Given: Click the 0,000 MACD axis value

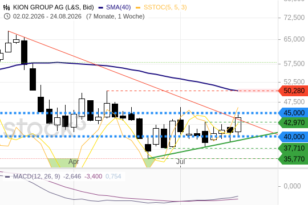Looking at the screenshot, I should click(x=292, y=186).
